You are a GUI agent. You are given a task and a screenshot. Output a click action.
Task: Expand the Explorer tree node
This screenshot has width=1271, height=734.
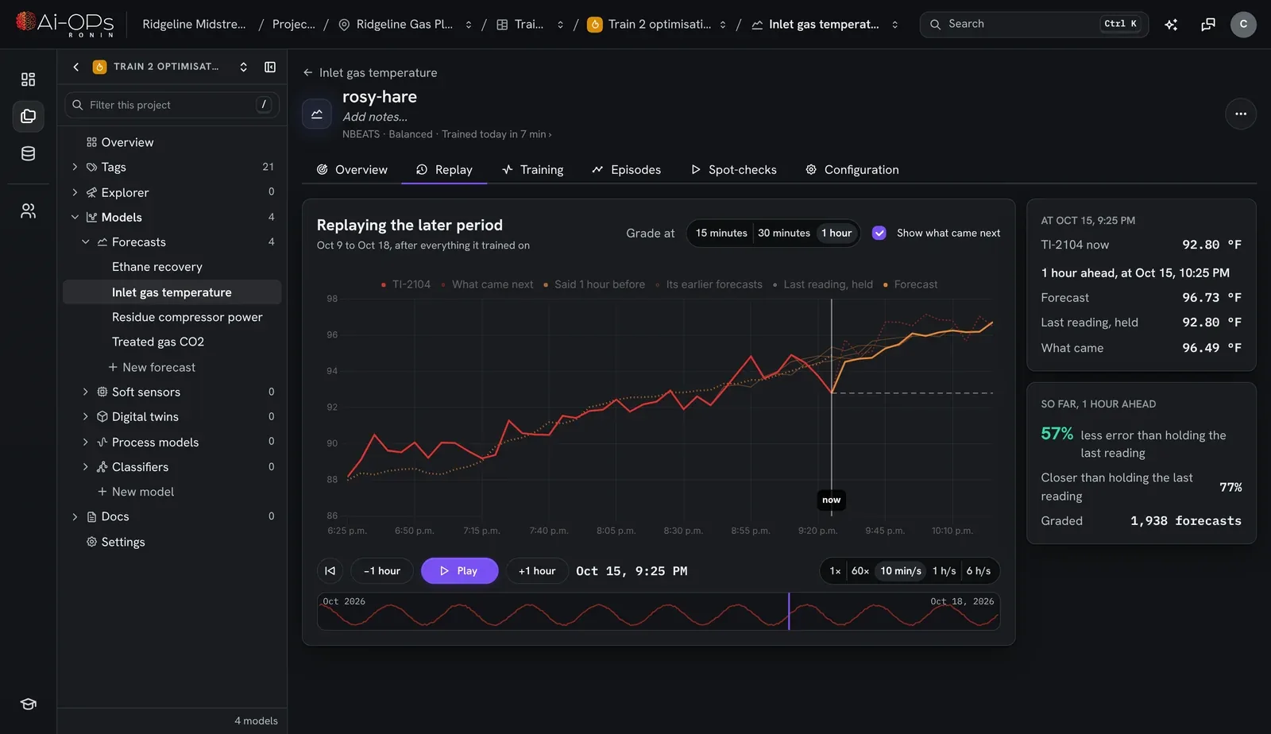[75, 192]
